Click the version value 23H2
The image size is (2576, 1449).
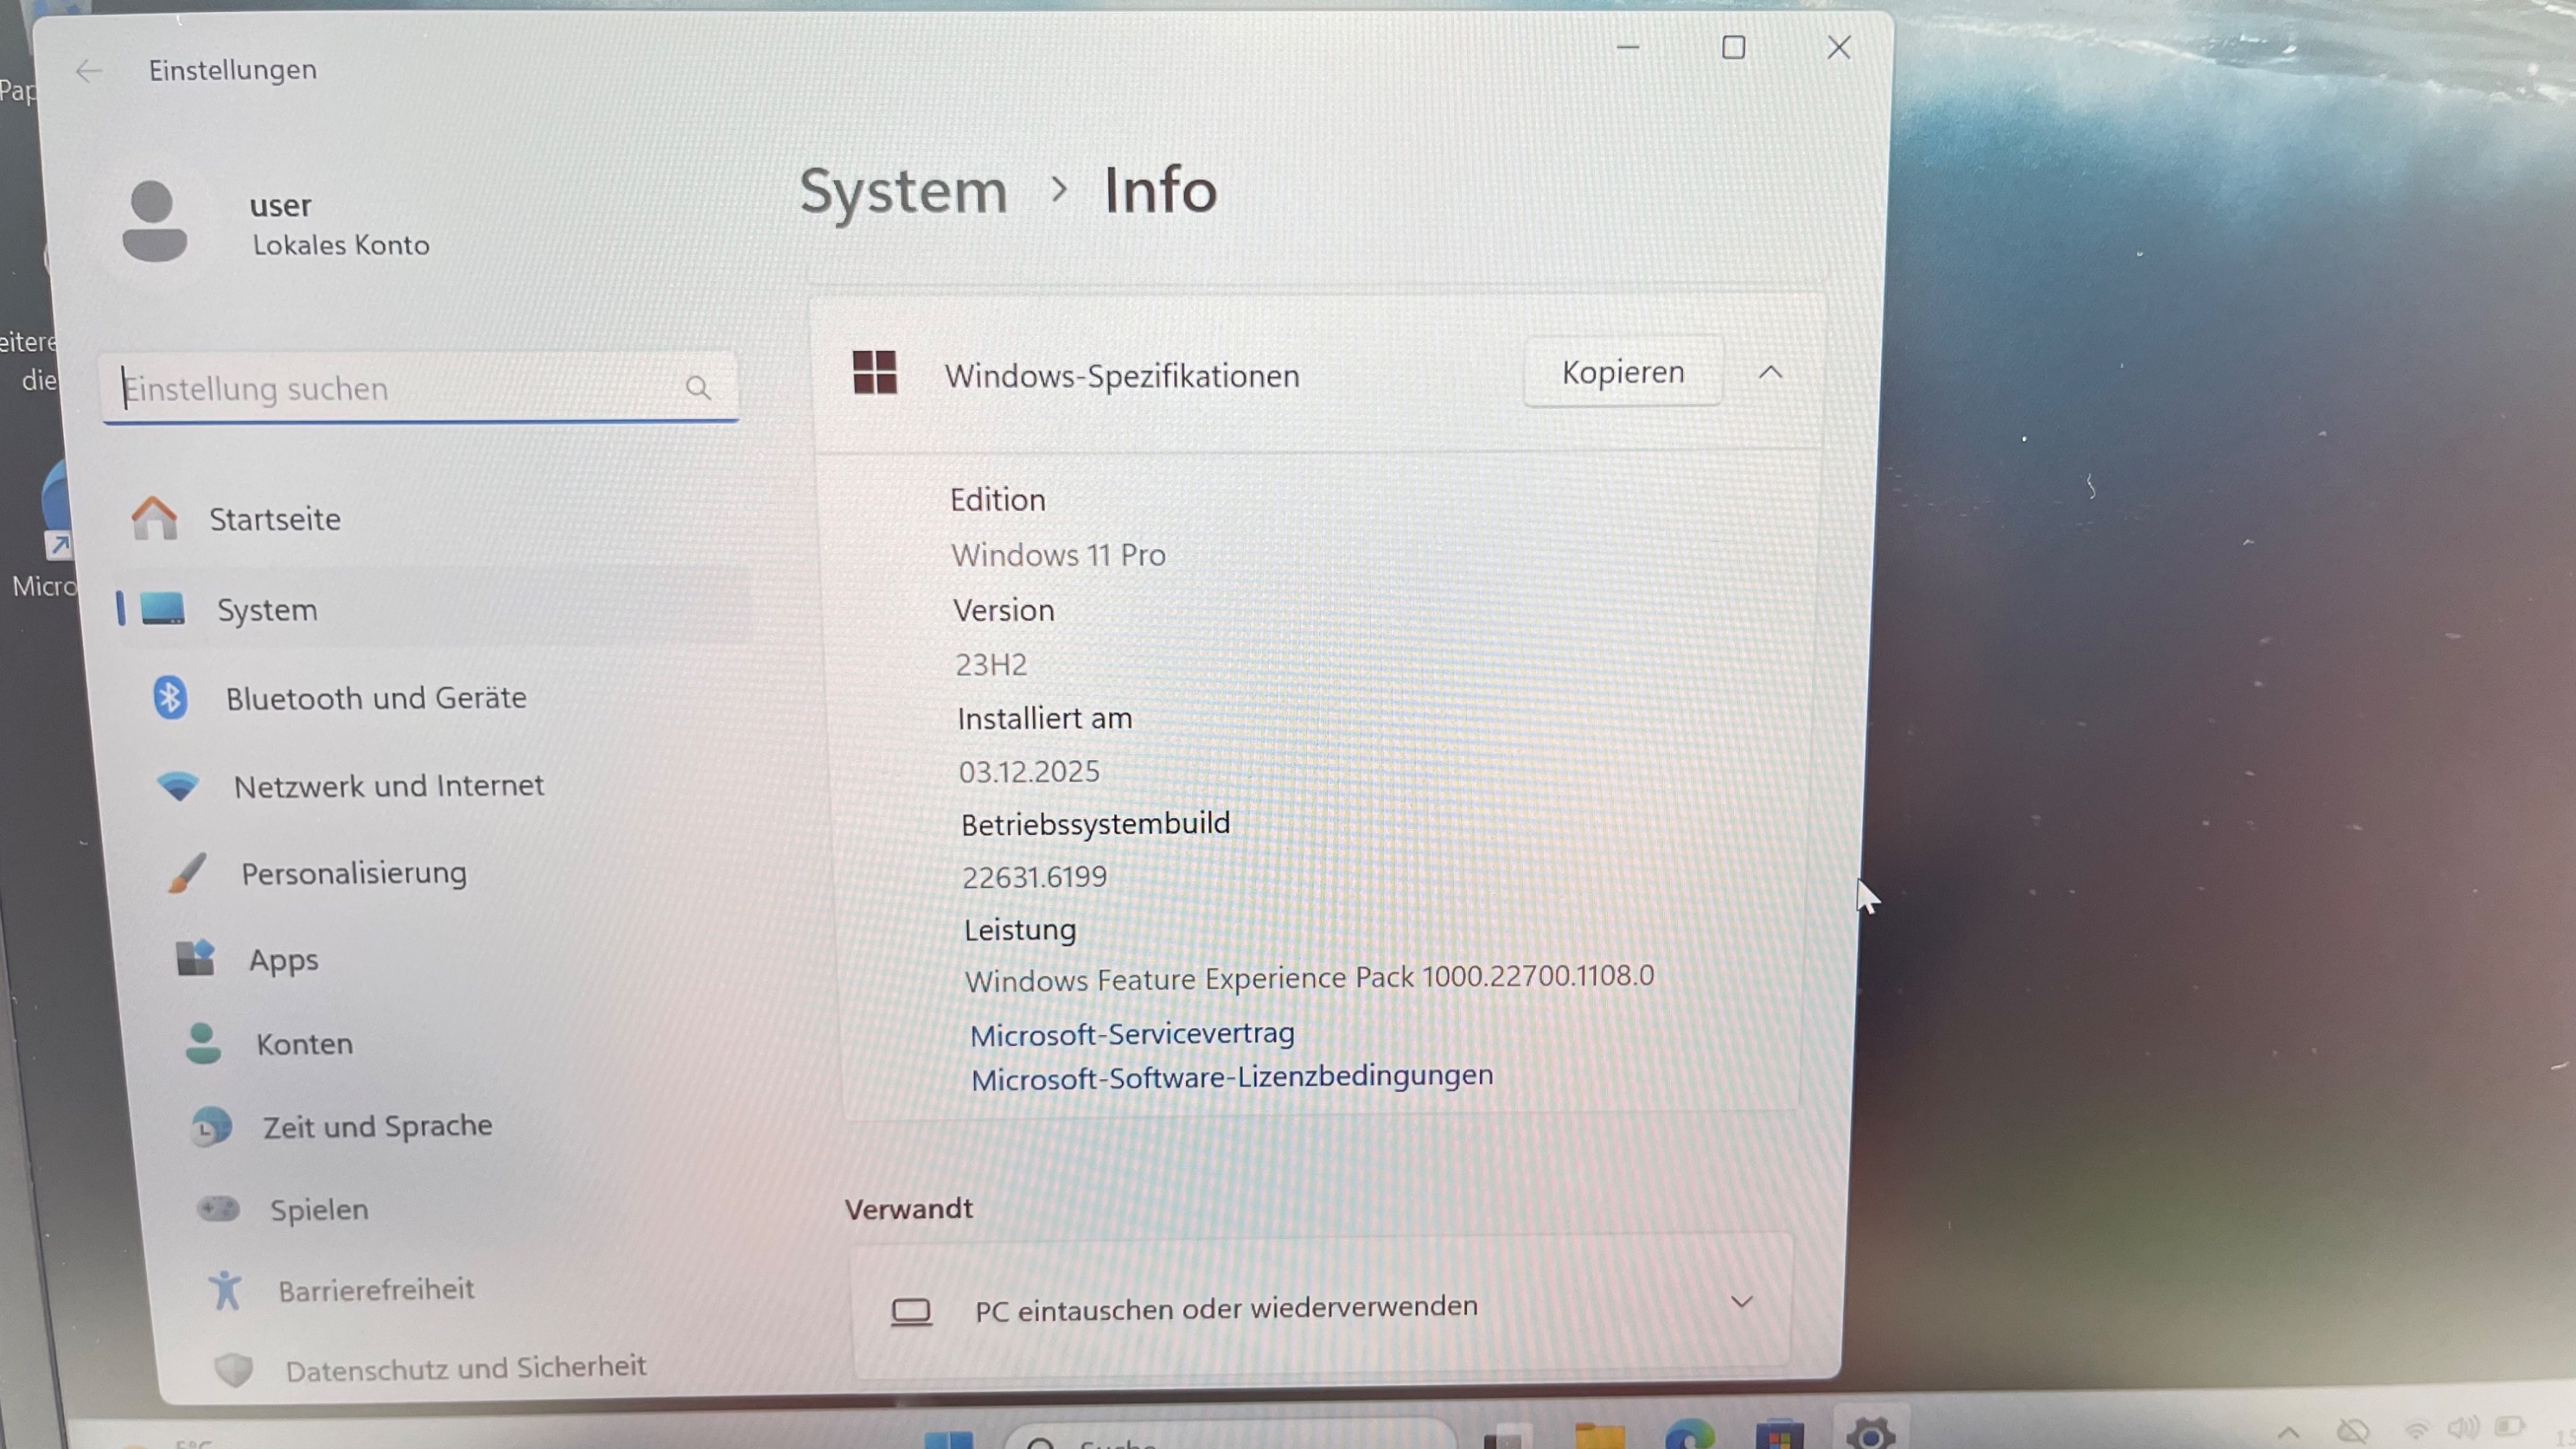click(991, 664)
